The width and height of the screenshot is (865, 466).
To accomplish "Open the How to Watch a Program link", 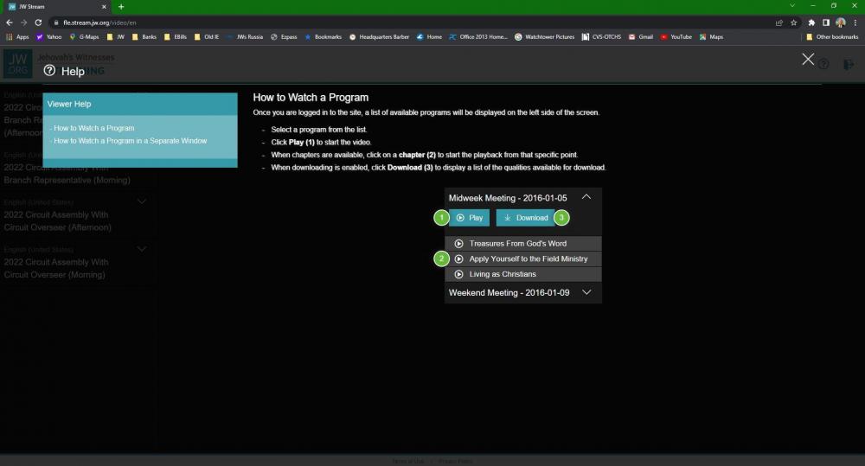I will click(93, 128).
